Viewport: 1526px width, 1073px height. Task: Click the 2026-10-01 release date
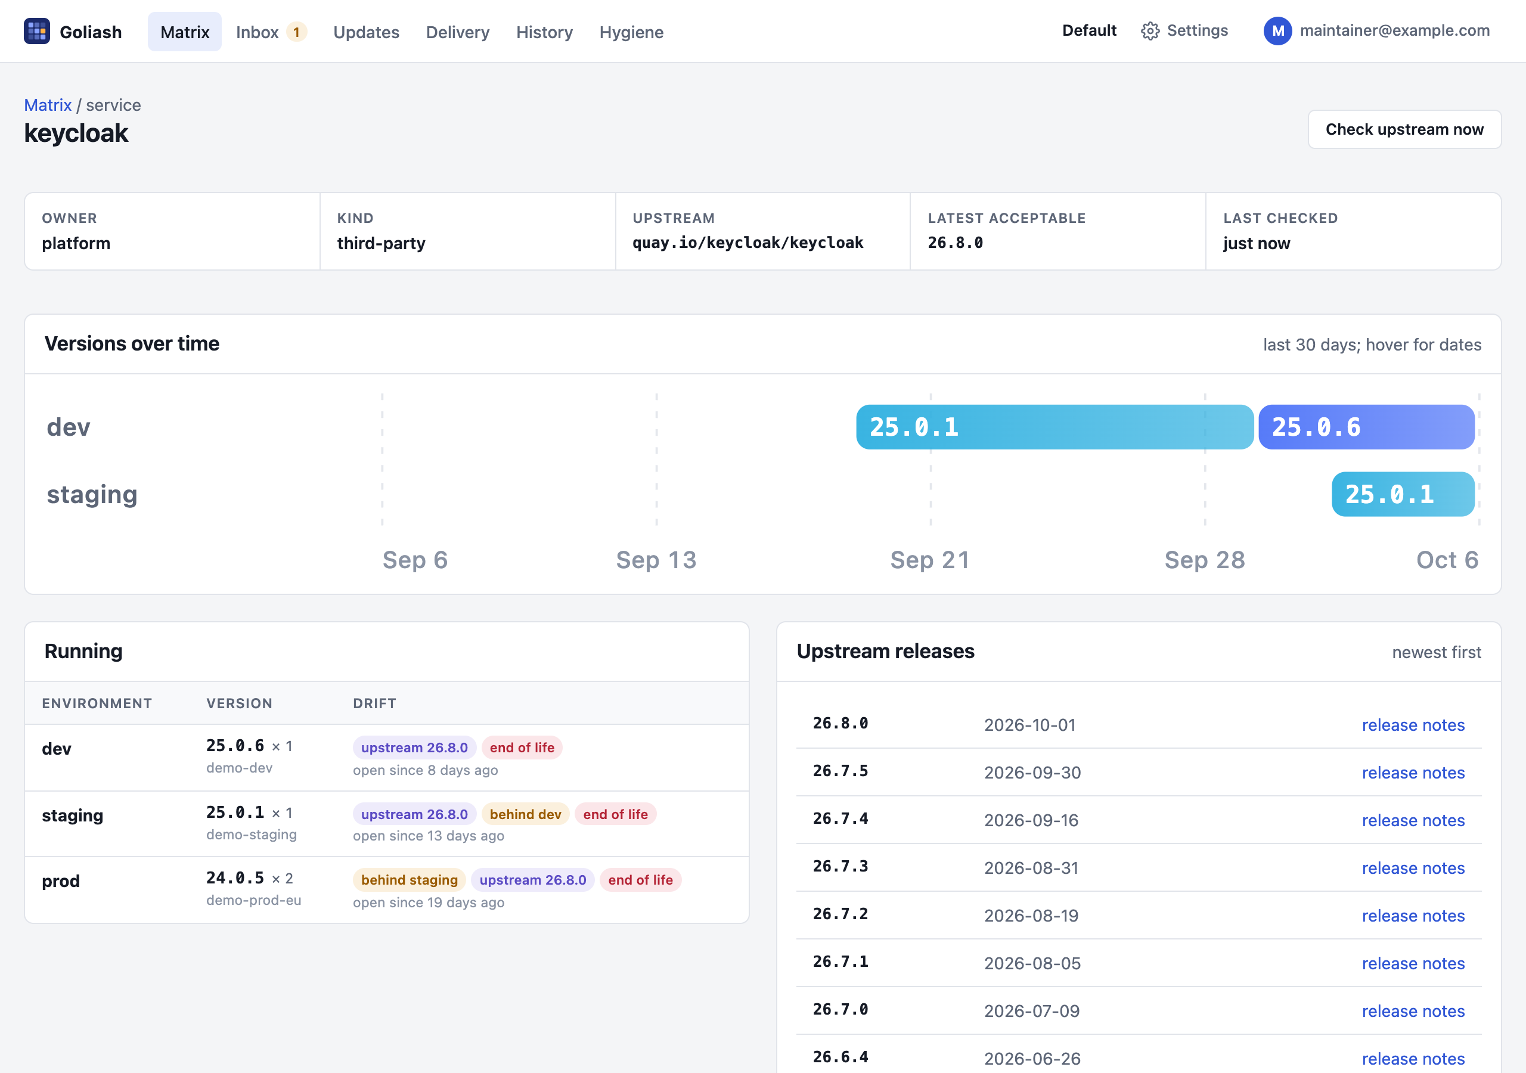point(1029,725)
